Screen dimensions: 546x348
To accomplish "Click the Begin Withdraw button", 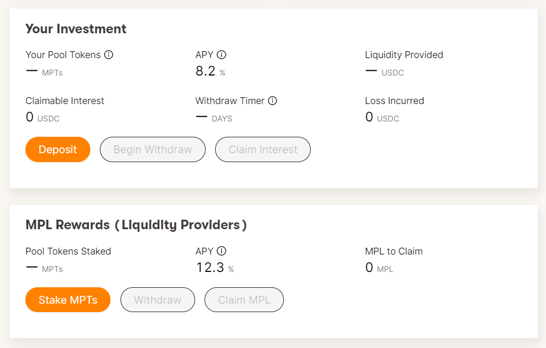I will pyautogui.click(x=153, y=149).
